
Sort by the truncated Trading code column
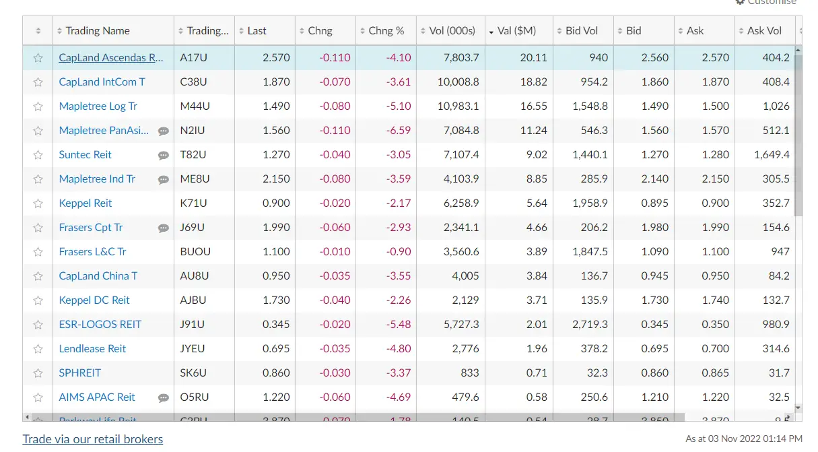point(204,31)
